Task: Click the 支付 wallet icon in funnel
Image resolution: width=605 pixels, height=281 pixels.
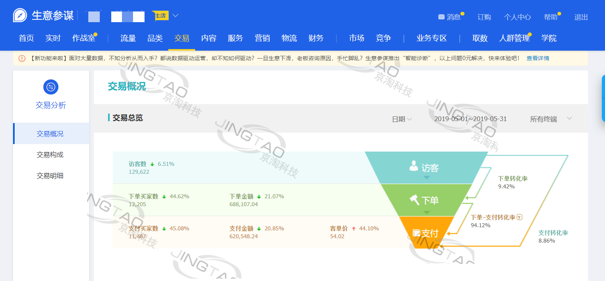Action: click(416, 233)
